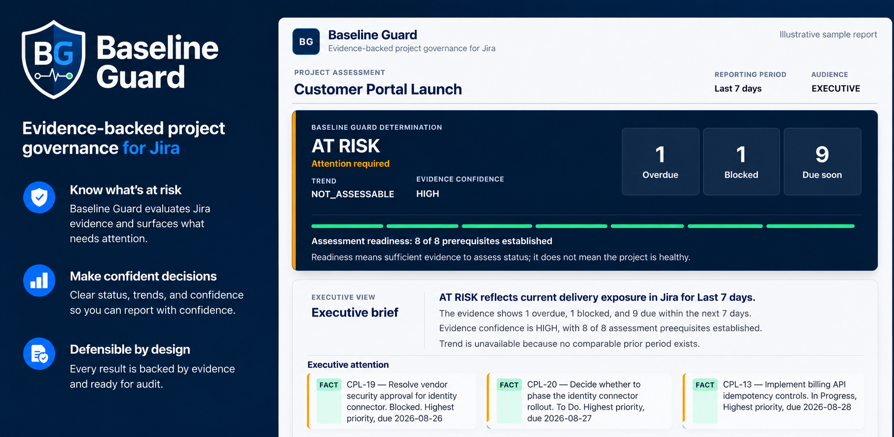Click "AT RISK reflects current delivery exposure" headline
The height and width of the screenshot is (437, 894).
pos(597,297)
